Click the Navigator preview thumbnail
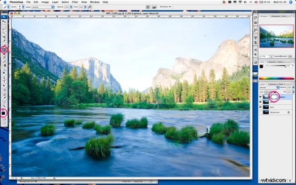This screenshot has height=185, width=296. pos(277,36)
